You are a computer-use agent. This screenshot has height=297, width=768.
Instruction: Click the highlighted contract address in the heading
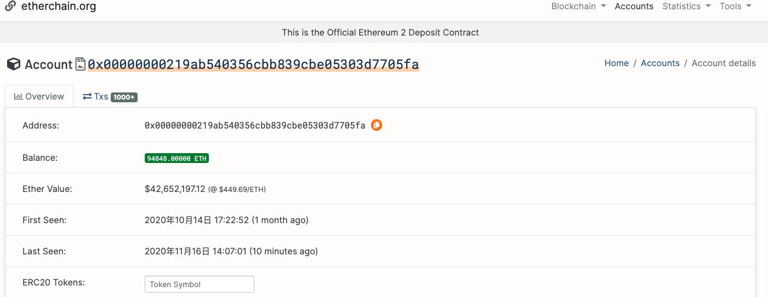(x=253, y=64)
